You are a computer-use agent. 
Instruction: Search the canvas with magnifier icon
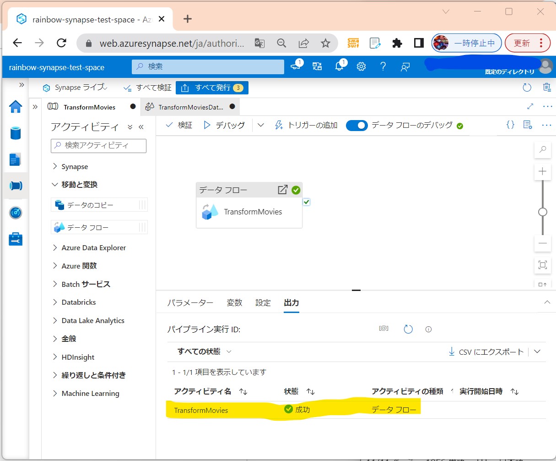pyautogui.click(x=543, y=149)
